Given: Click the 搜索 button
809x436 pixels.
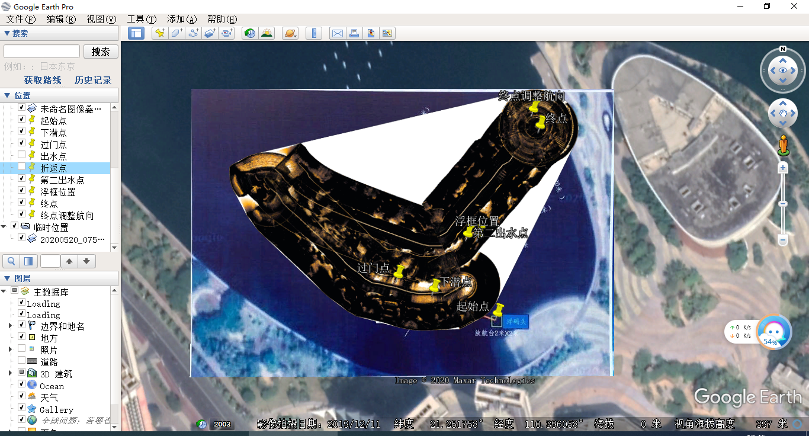Looking at the screenshot, I should (101, 52).
